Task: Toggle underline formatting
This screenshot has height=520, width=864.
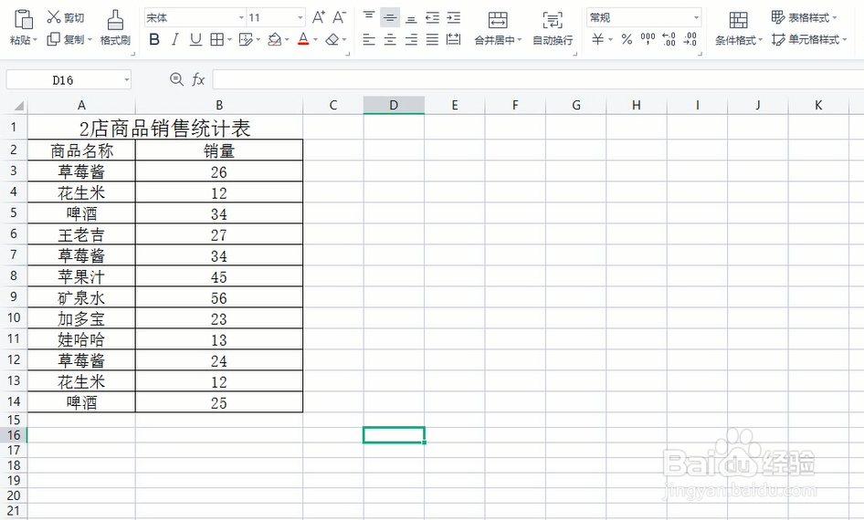Action: (195, 39)
